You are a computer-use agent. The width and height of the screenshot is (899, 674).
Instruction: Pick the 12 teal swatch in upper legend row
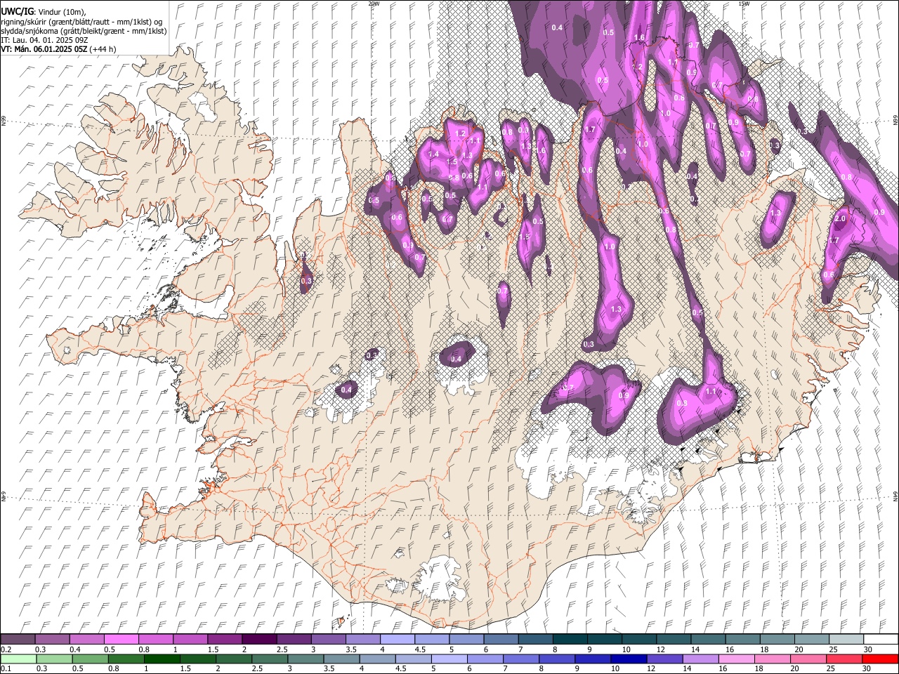tap(673, 639)
